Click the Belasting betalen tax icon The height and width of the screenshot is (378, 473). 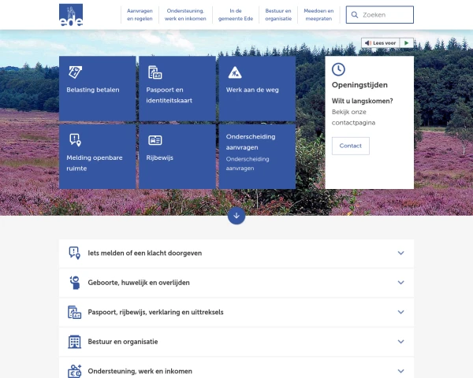pyautogui.click(x=75, y=72)
